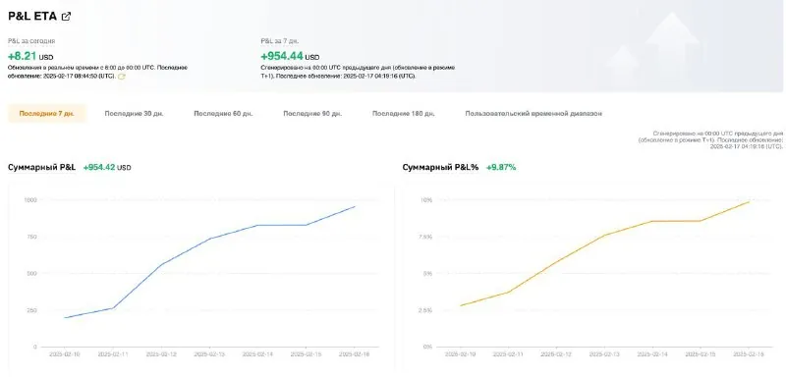Click the underlined P&L за сегодня label
This screenshot has height=377, width=786.
click(x=31, y=41)
